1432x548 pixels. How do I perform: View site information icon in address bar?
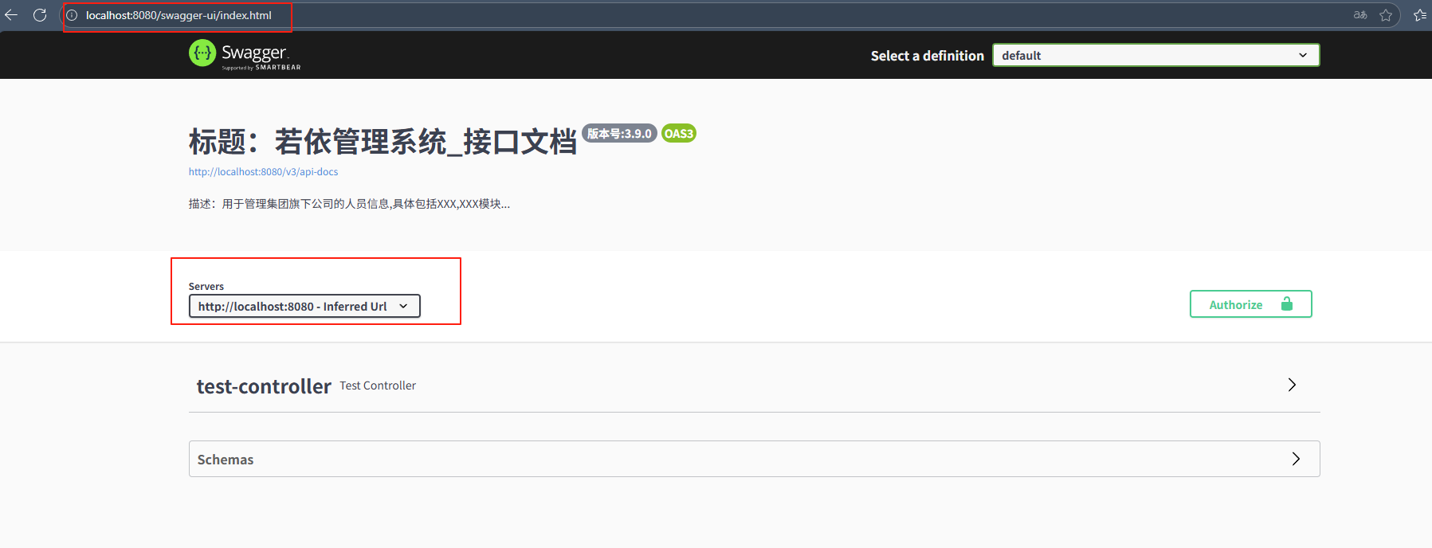[72, 15]
